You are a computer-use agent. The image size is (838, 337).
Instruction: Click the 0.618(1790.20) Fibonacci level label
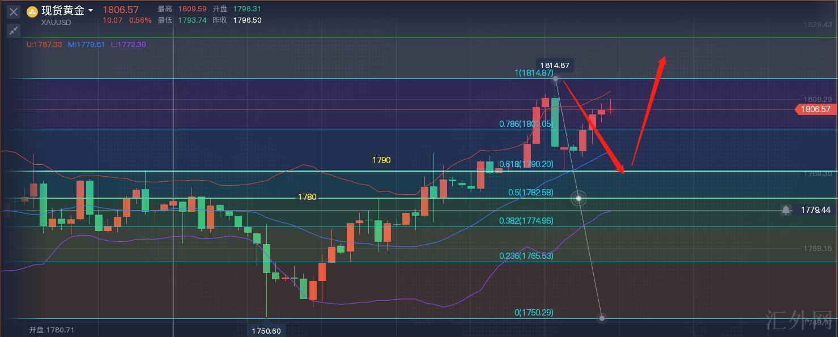pos(525,164)
